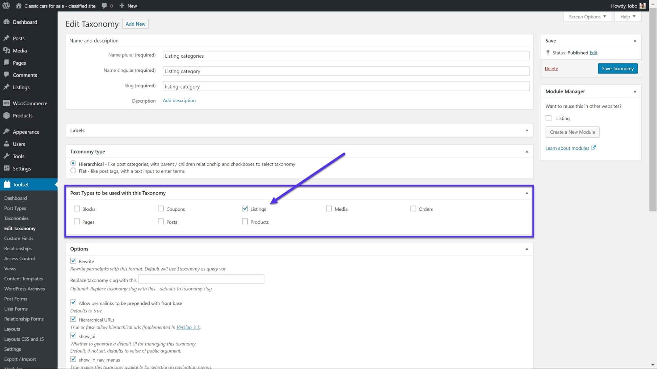Image resolution: width=657 pixels, height=369 pixels.
Task: Click the Relationships sidebar icon
Action: click(18, 248)
